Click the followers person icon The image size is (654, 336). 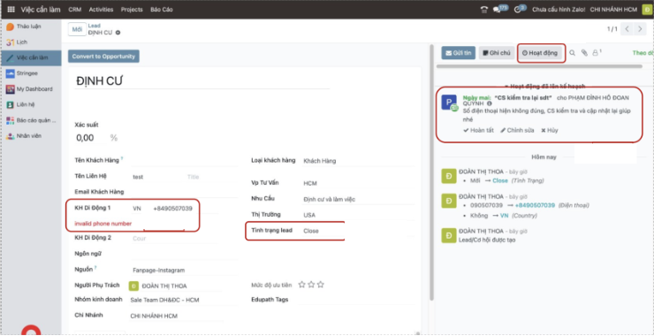pyautogui.click(x=597, y=52)
